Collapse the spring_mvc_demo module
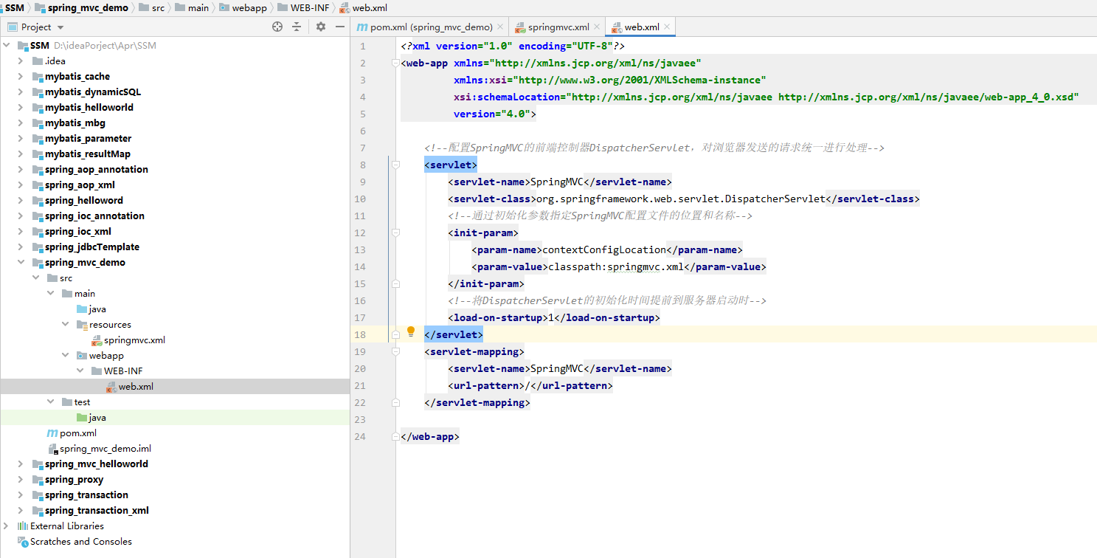1097x558 pixels. (x=21, y=263)
